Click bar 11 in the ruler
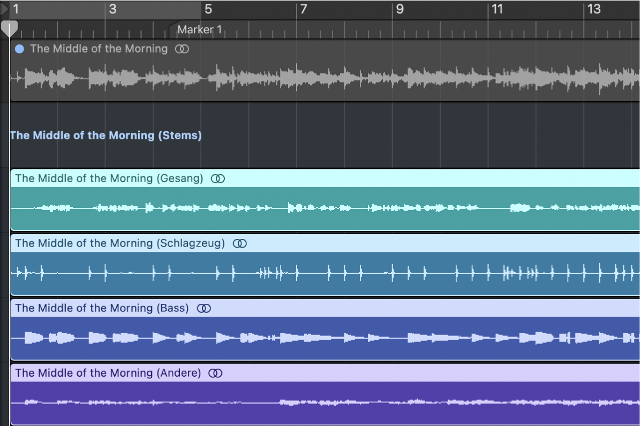 click(x=497, y=9)
